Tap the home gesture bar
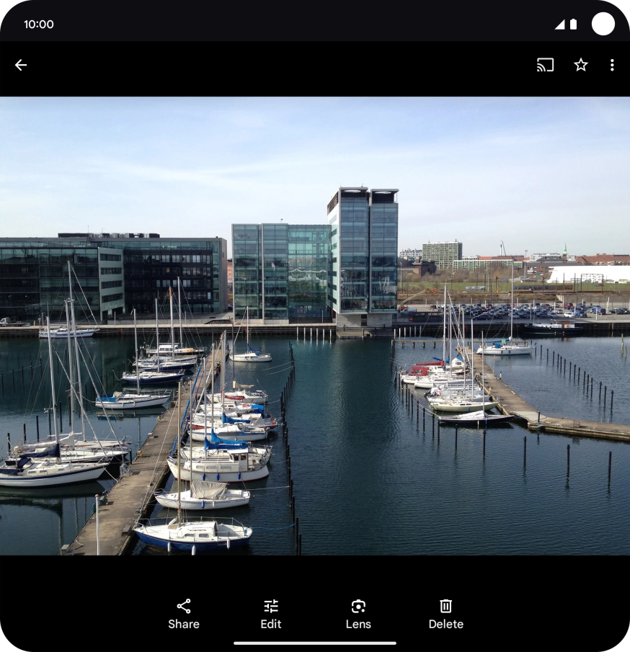Image resolution: width=630 pixels, height=652 pixels. click(x=315, y=643)
